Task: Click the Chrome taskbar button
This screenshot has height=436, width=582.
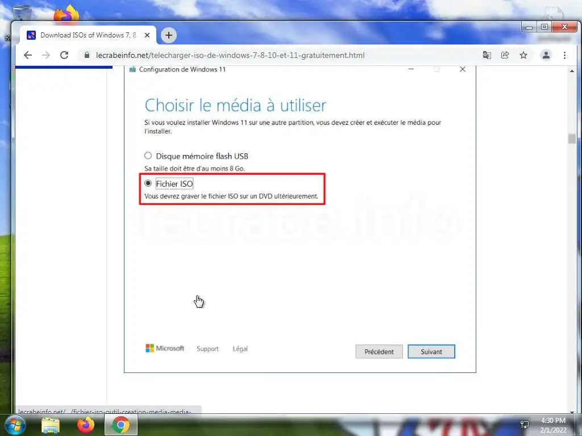Action: [121, 425]
